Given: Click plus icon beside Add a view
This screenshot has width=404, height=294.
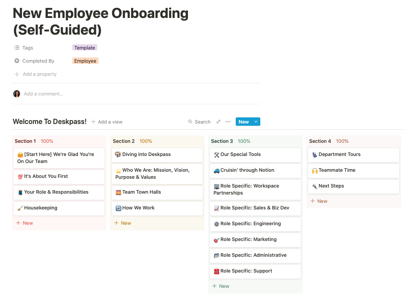Looking at the screenshot, I should 93,122.
